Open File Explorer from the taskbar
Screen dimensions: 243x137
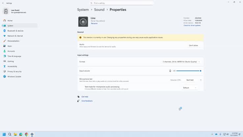click(15, 134)
